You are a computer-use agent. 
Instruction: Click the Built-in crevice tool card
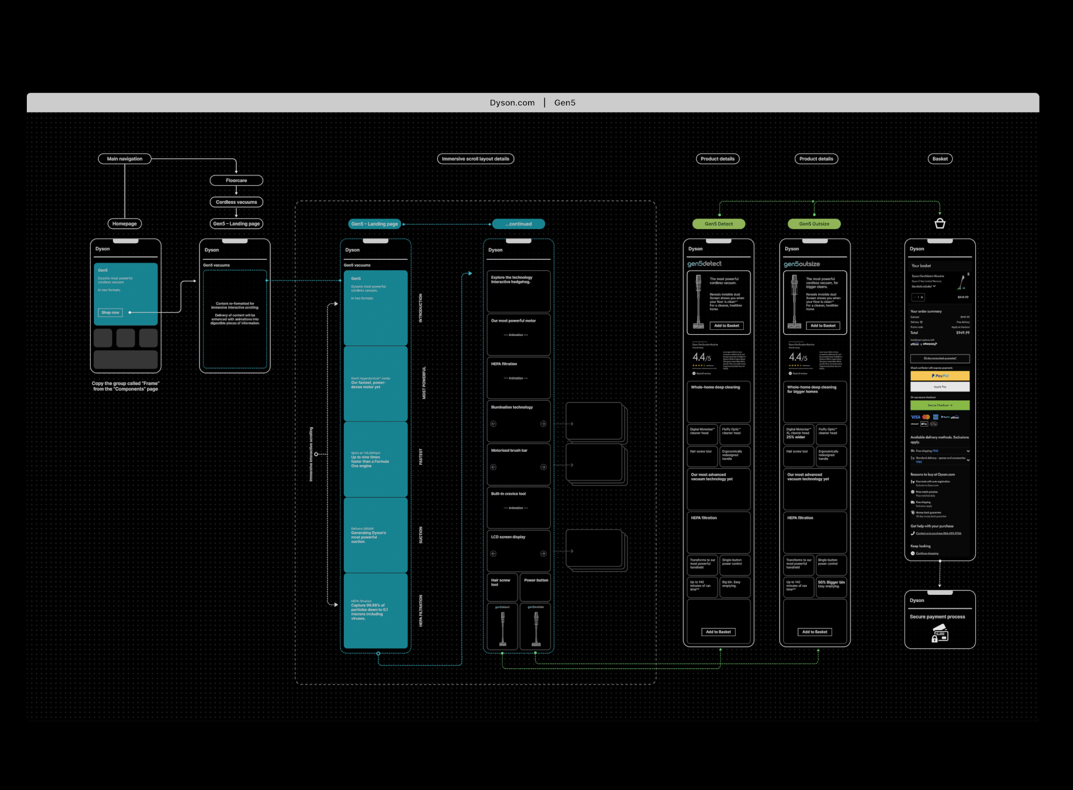(519, 507)
